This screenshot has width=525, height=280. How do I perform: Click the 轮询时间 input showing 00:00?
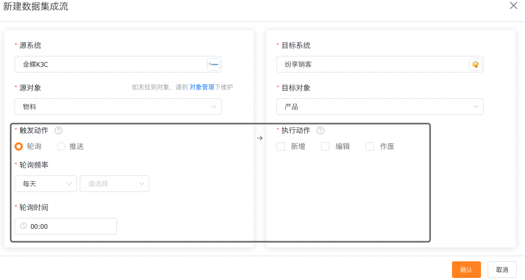(66, 226)
